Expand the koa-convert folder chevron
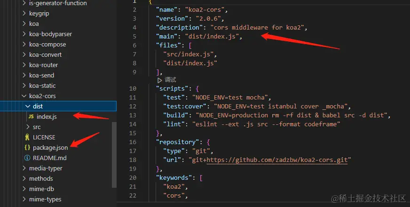This screenshot has width=410, height=207. [24, 54]
